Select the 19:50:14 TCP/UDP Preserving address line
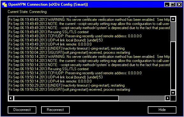This screenshot has width=184, height=117. (75, 73)
